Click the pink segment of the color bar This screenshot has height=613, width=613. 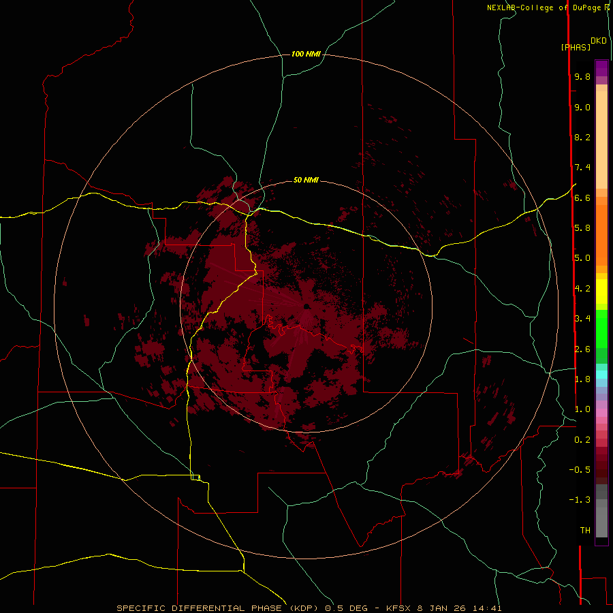[x=601, y=413]
